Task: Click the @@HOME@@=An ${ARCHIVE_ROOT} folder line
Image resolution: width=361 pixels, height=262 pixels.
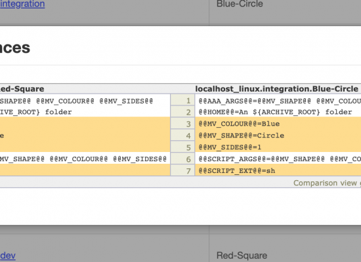Action: click(x=275, y=112)
